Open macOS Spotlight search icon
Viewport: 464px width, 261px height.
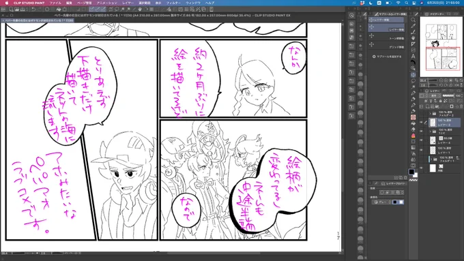coord(407,3)
